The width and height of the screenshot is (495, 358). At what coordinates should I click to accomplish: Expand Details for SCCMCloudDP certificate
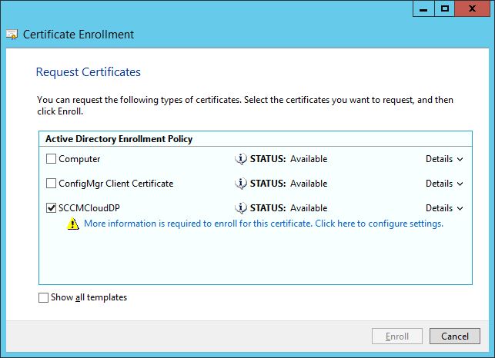tap(444, 208)
